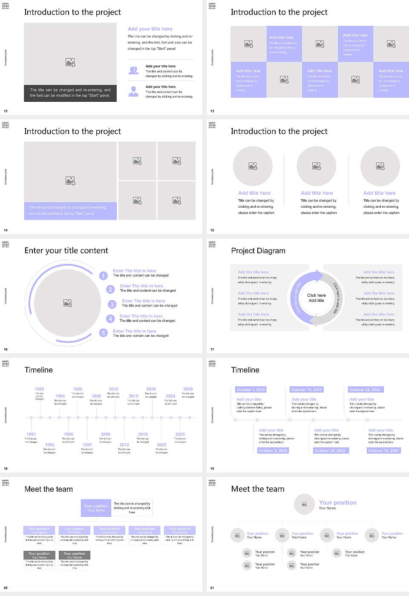The height and width of the screenshot is (596, 409).
Task: Click the middle circle's image icon on slide 15
Action: pos(316,166)
